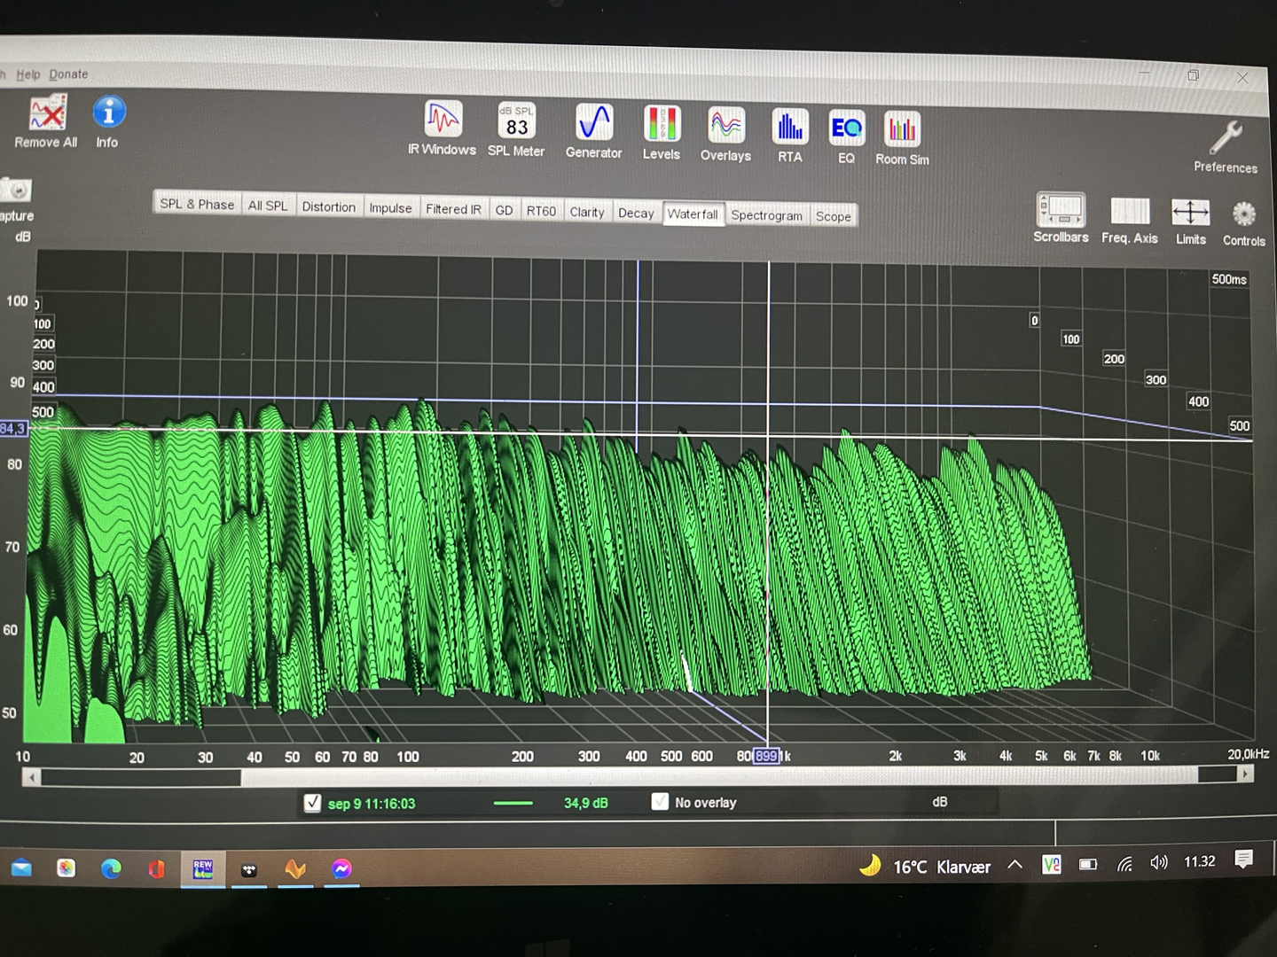
Task: Open the Overlays window
Action: pyautogui.click(x=725, y=127)
